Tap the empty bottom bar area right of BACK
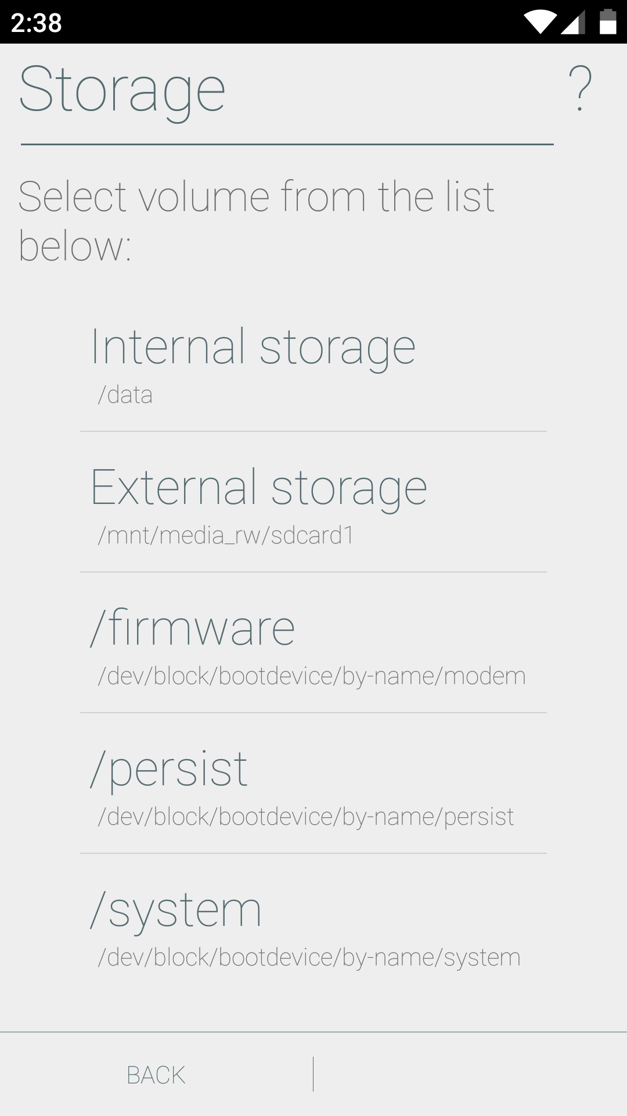Image resolution: width=627 pixels, height=1116 pixels. [470, 1074]
